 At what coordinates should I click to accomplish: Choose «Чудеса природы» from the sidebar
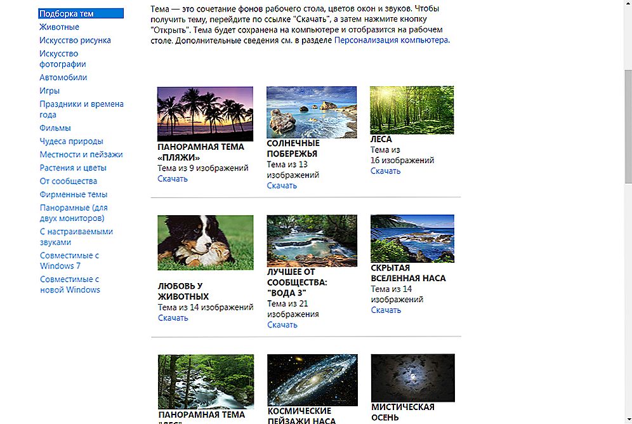pyautogui.click(x=71, y=142)
